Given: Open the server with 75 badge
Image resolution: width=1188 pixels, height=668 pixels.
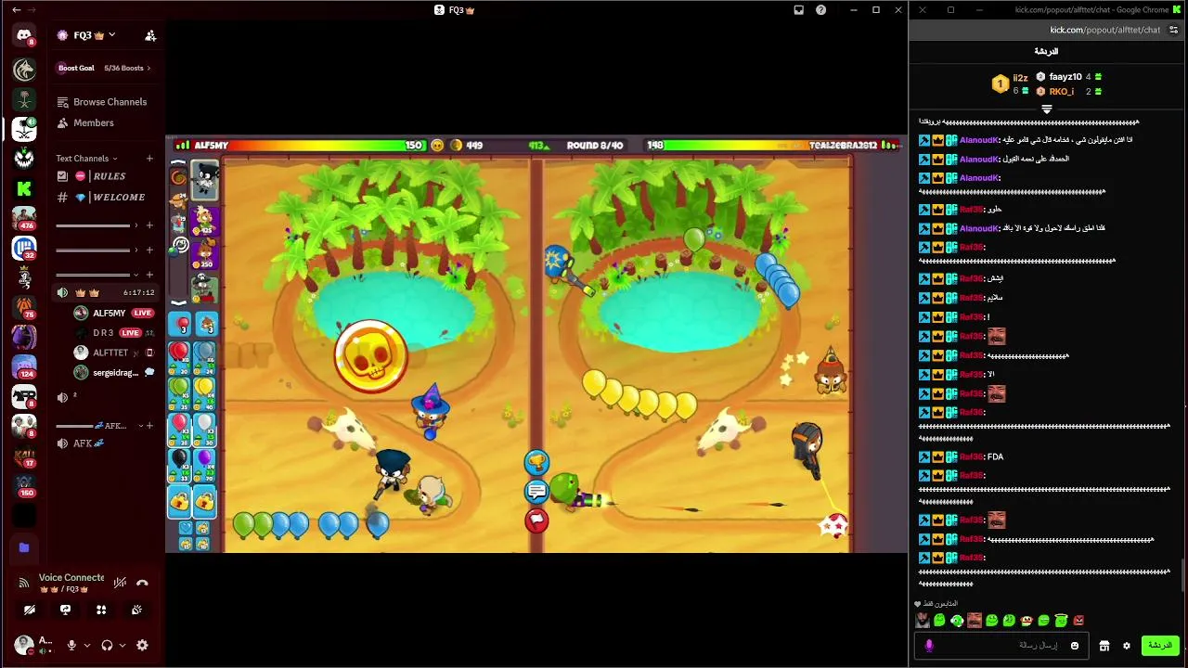Looking at the screenshot, I should click(x=24, y=307).
